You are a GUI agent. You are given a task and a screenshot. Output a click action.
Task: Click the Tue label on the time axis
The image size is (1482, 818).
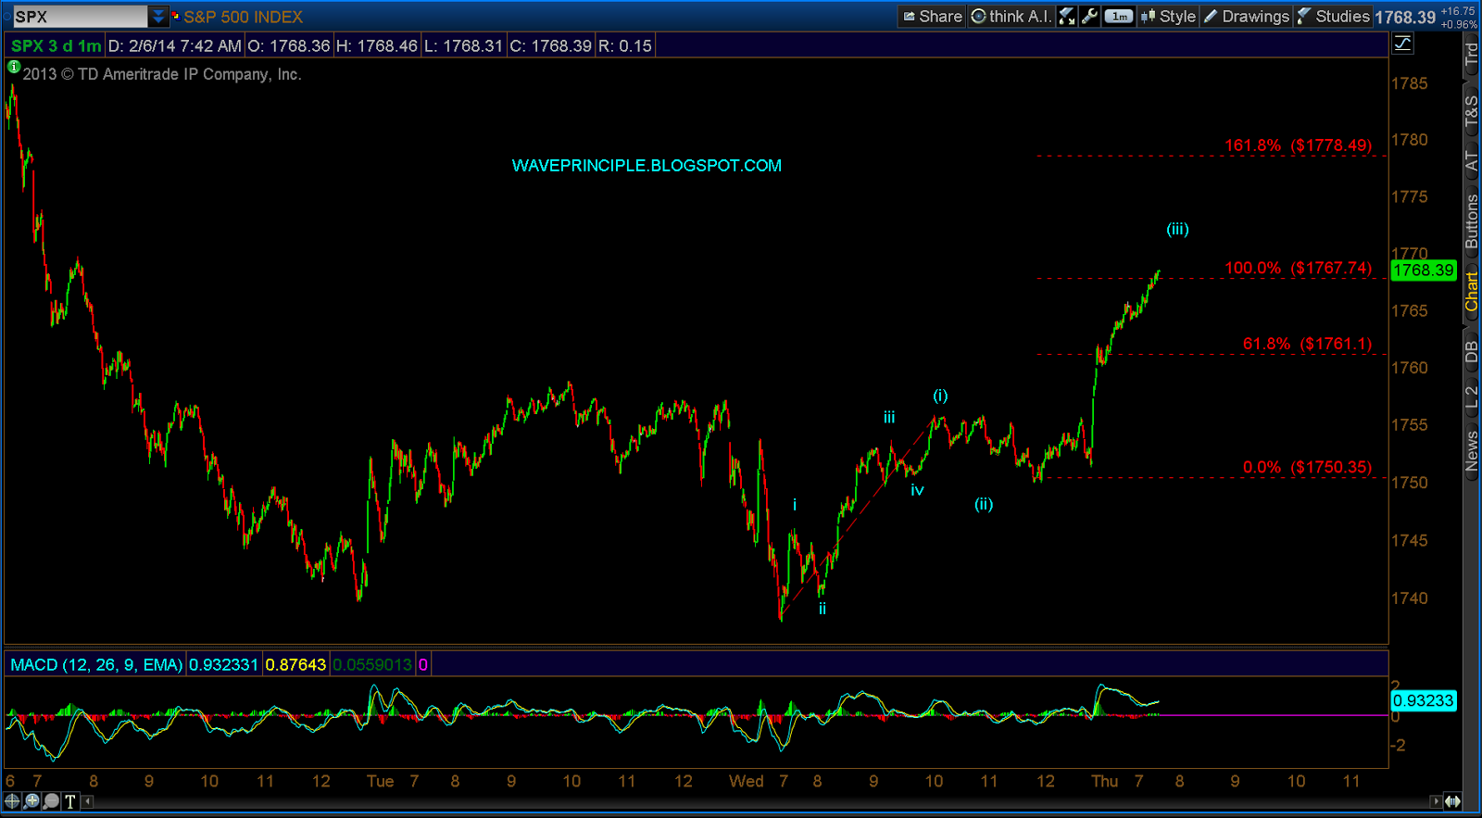click(381, 781)
